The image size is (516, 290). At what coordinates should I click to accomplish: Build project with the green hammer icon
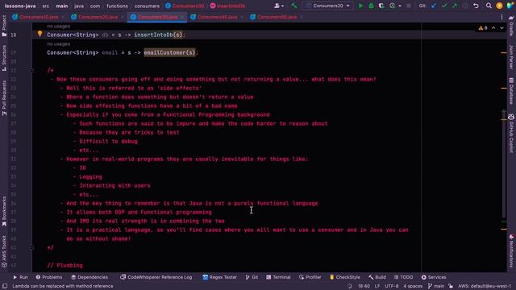pyautogui.click(x=293, y=6)
